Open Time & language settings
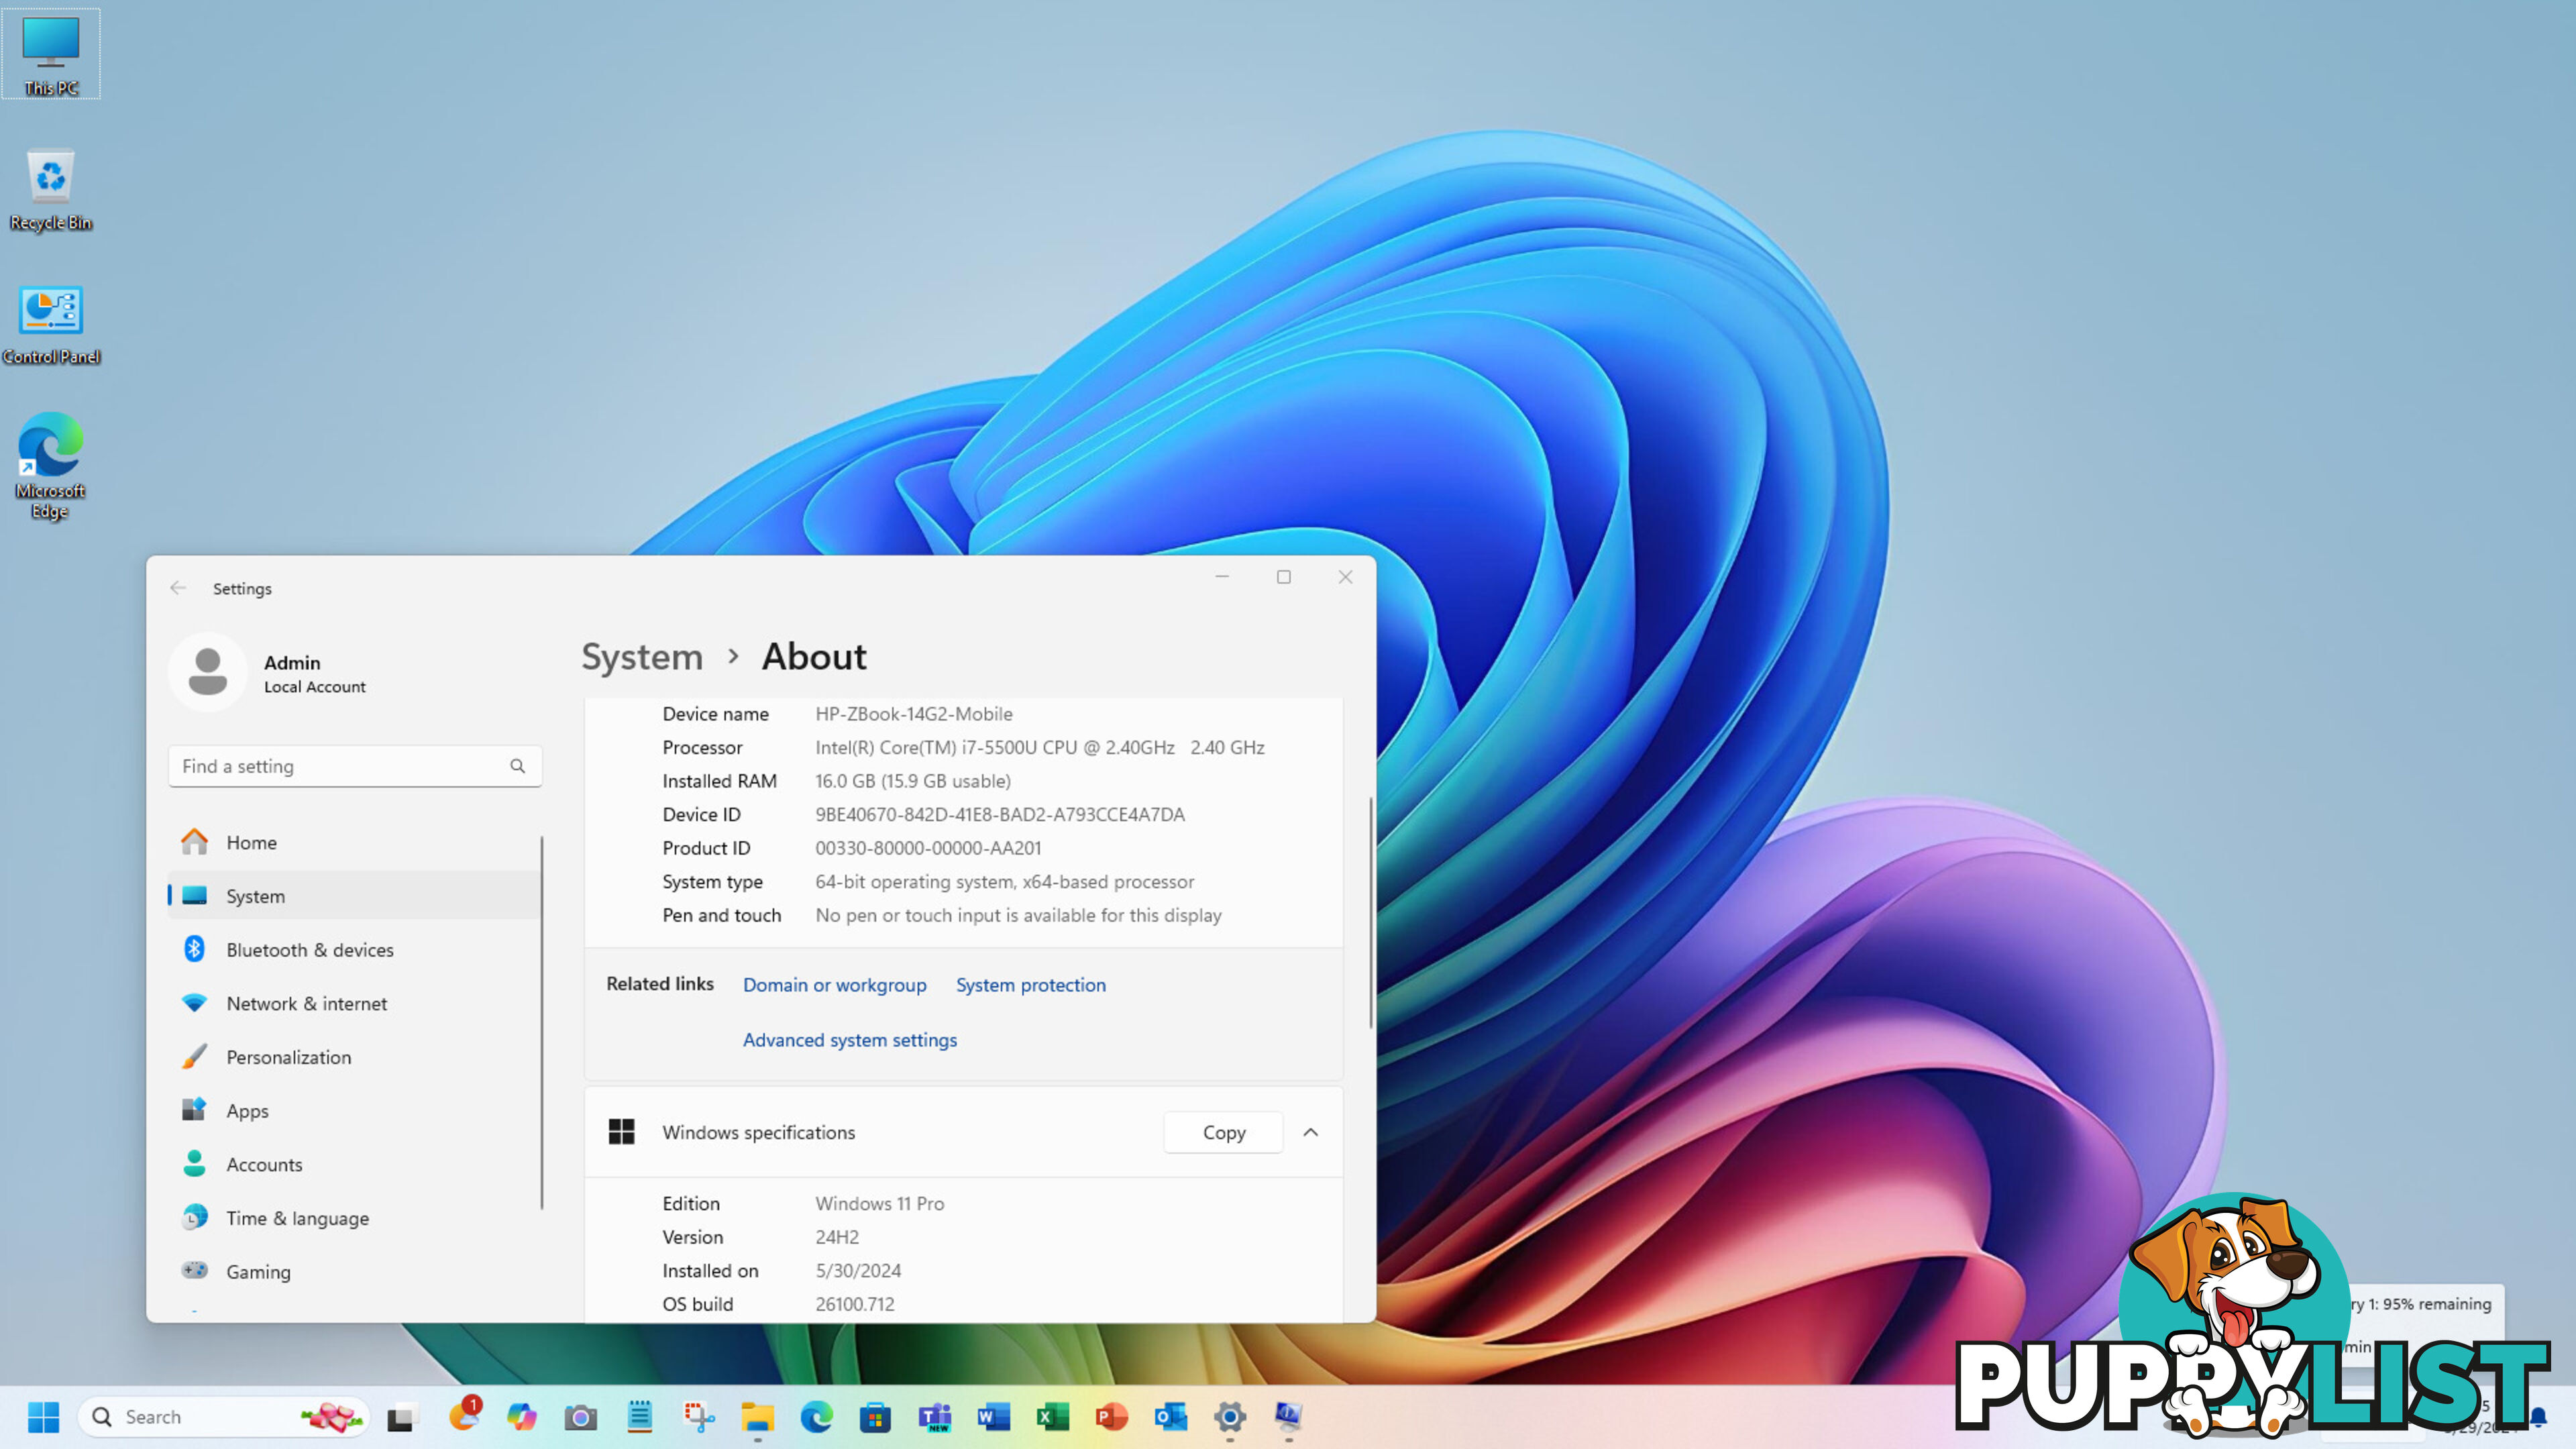This screenshot has height=1449, width=2576. click(x=354, y=1218)
